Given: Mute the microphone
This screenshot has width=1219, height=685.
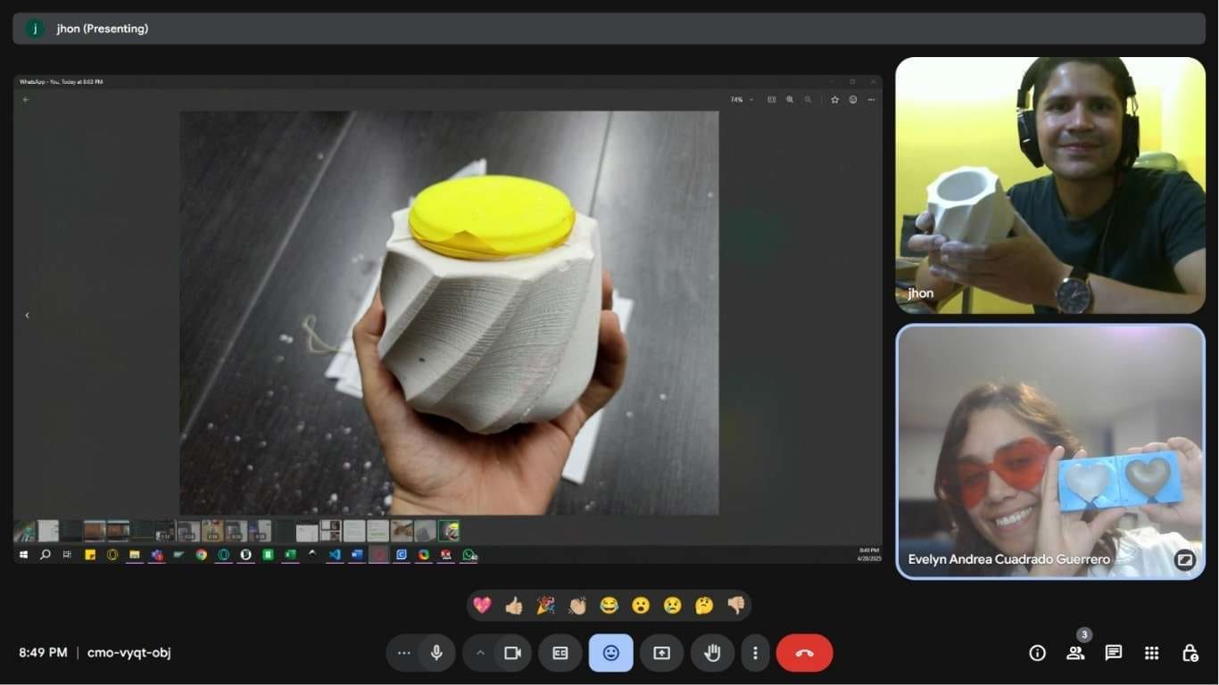Looking at the screenshot, I should click(x=436, y=653).
